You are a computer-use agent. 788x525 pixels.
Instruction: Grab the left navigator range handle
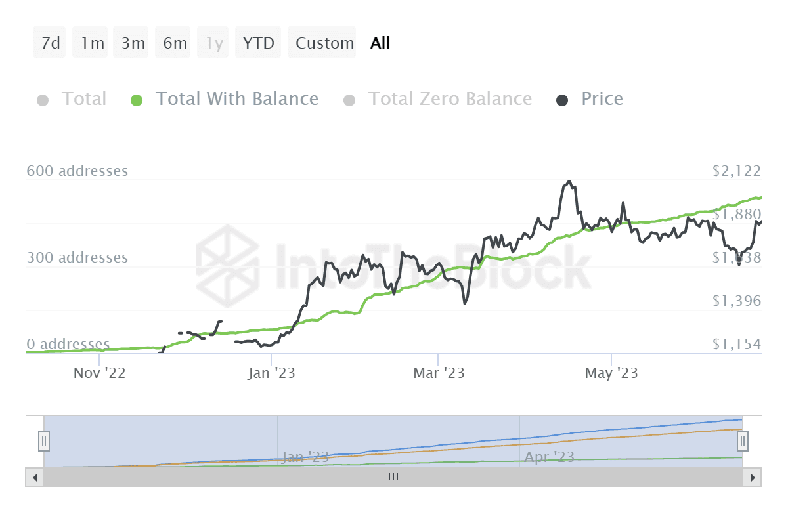[x=44, y=440]
